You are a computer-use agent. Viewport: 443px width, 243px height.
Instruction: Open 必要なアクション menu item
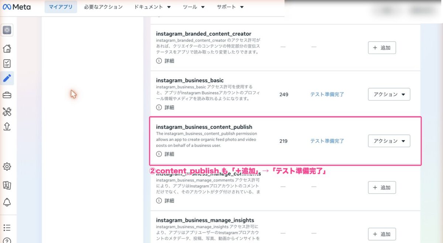[x=103, y=7]
